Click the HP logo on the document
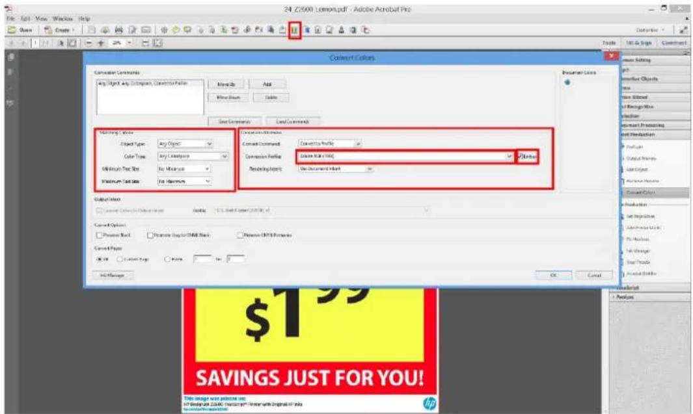The height and width of the screenshot is (414, 693). click(429, 403)
